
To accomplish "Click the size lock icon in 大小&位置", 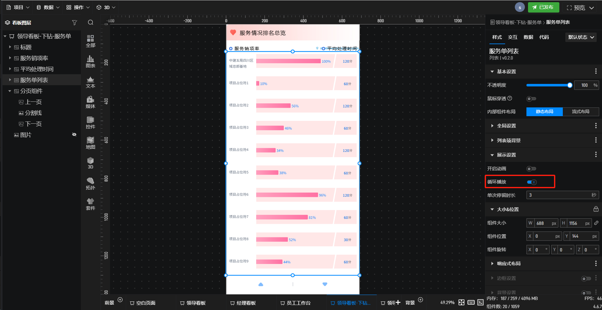I will point(596,209).
